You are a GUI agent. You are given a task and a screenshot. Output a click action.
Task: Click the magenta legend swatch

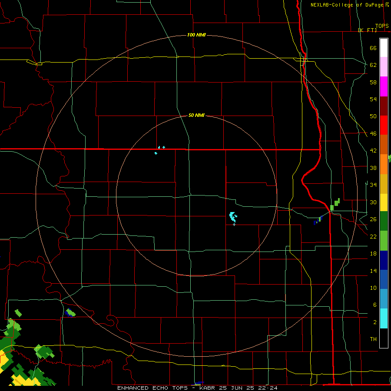tap(384, 86)
